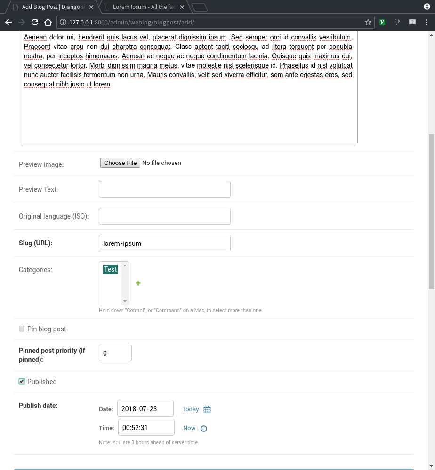Bookmark this page with the star icon

pos(368,22)
